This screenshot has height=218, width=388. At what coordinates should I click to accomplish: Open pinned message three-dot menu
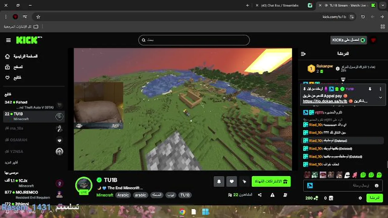click(x=380, y=89)
